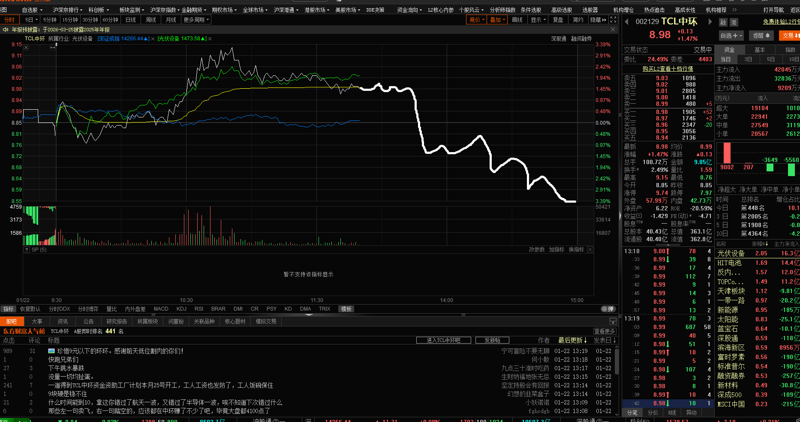Open the 条件选股 menu item

tap(531, 9)
